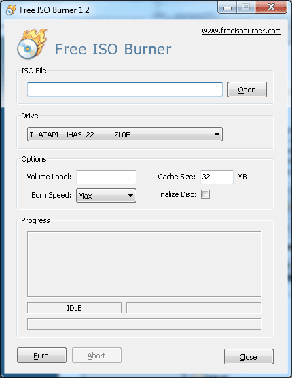The image size is (292, 378).
Task: Click the Abort button
Action: click(96, 356)
